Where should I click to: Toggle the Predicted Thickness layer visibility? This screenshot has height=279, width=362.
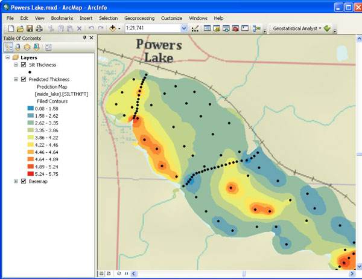(x=24, y=79)
